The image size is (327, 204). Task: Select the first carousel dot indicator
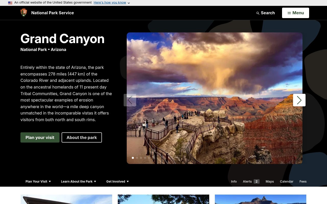[x=133, y=158]
